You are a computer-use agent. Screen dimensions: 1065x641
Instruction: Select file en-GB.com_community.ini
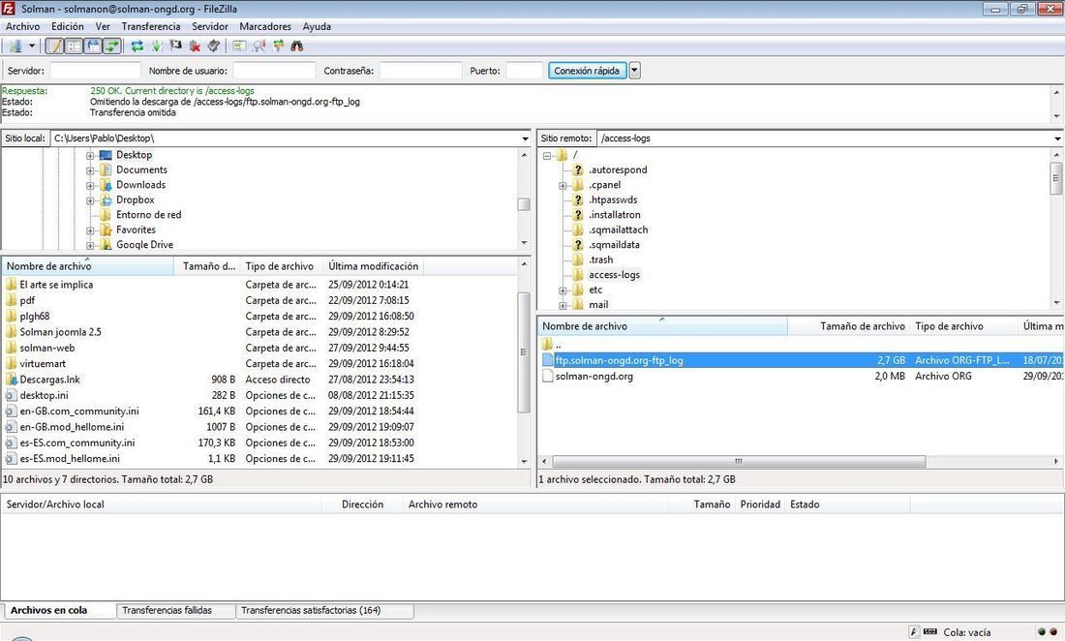[x=79, y=412]
